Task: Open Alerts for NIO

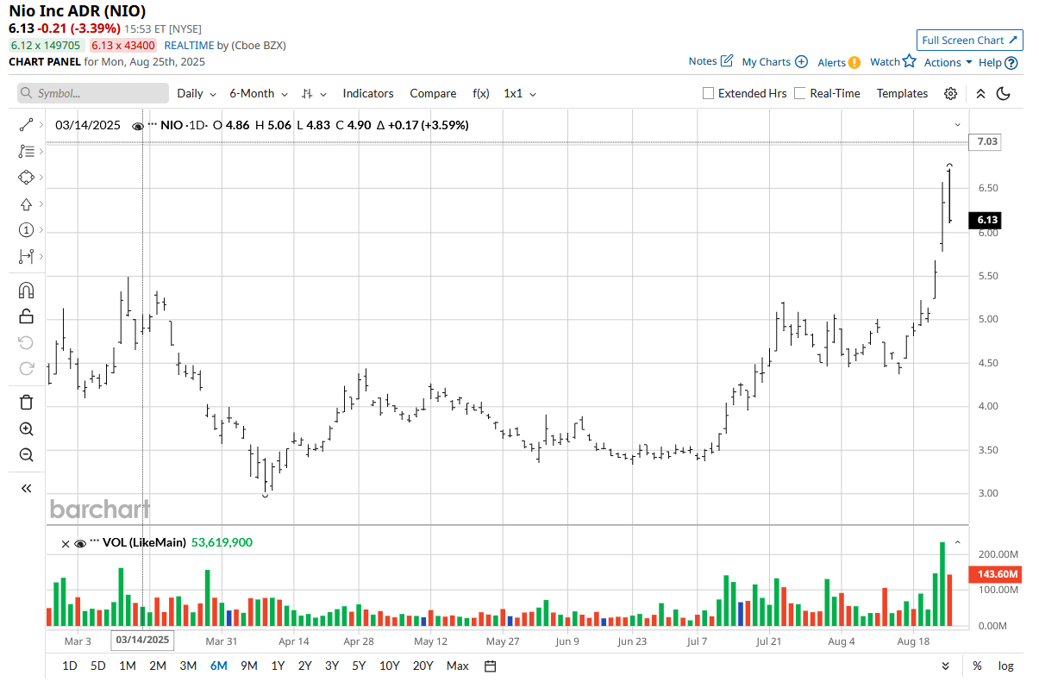Action: (839, 62)
